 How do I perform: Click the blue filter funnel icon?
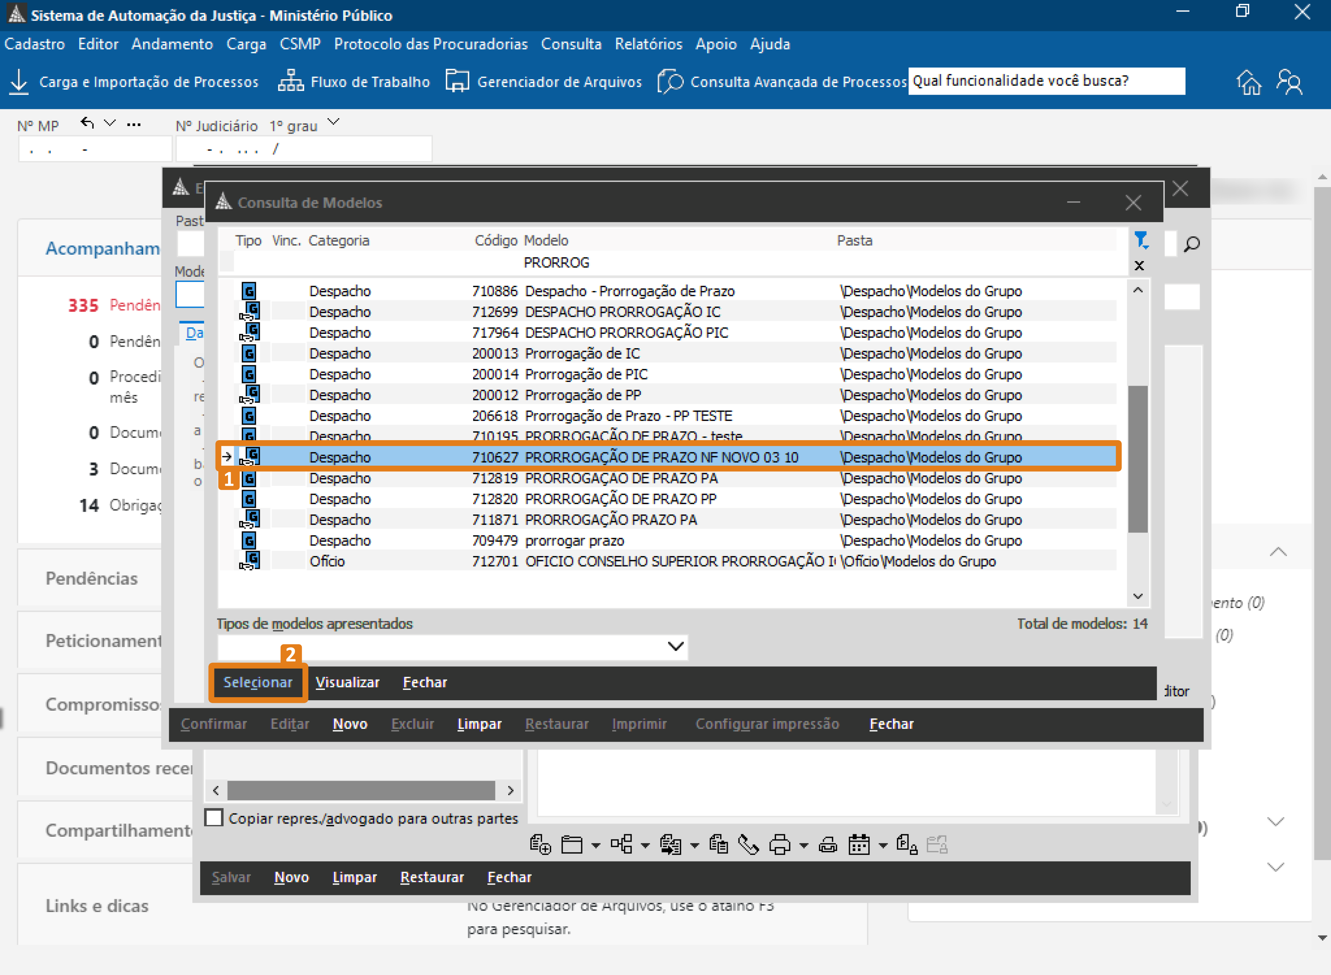pyautogui.click(x=1140, y=240)
